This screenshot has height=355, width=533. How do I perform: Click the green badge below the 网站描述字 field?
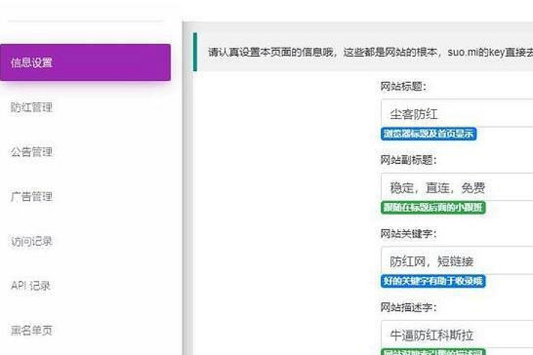pos(433,352)
